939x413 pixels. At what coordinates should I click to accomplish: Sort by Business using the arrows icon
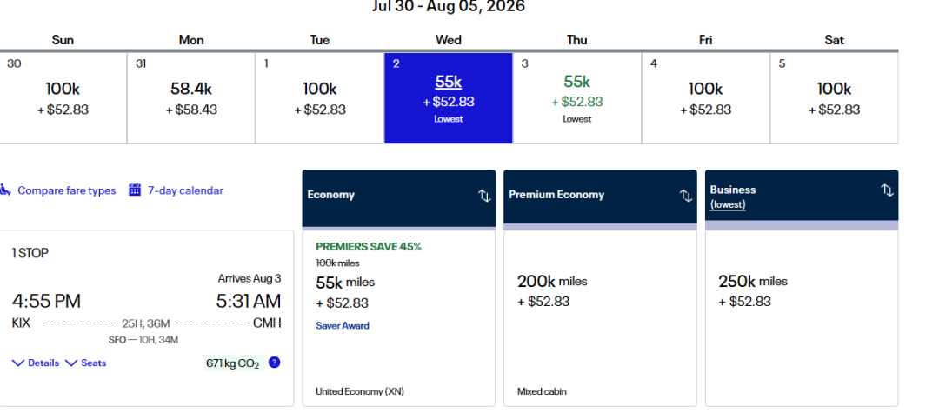pos(887,190)
